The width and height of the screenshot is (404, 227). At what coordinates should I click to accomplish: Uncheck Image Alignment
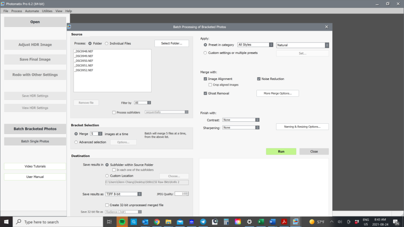coord(205,79)
